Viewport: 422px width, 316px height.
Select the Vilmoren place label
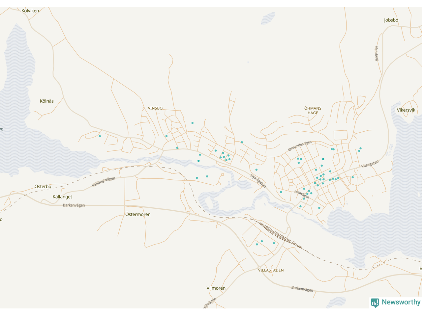[x=216, y=288]
